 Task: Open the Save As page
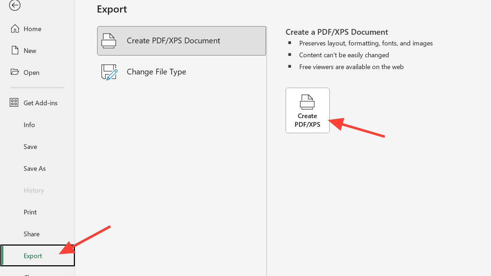tap(35, 168)
